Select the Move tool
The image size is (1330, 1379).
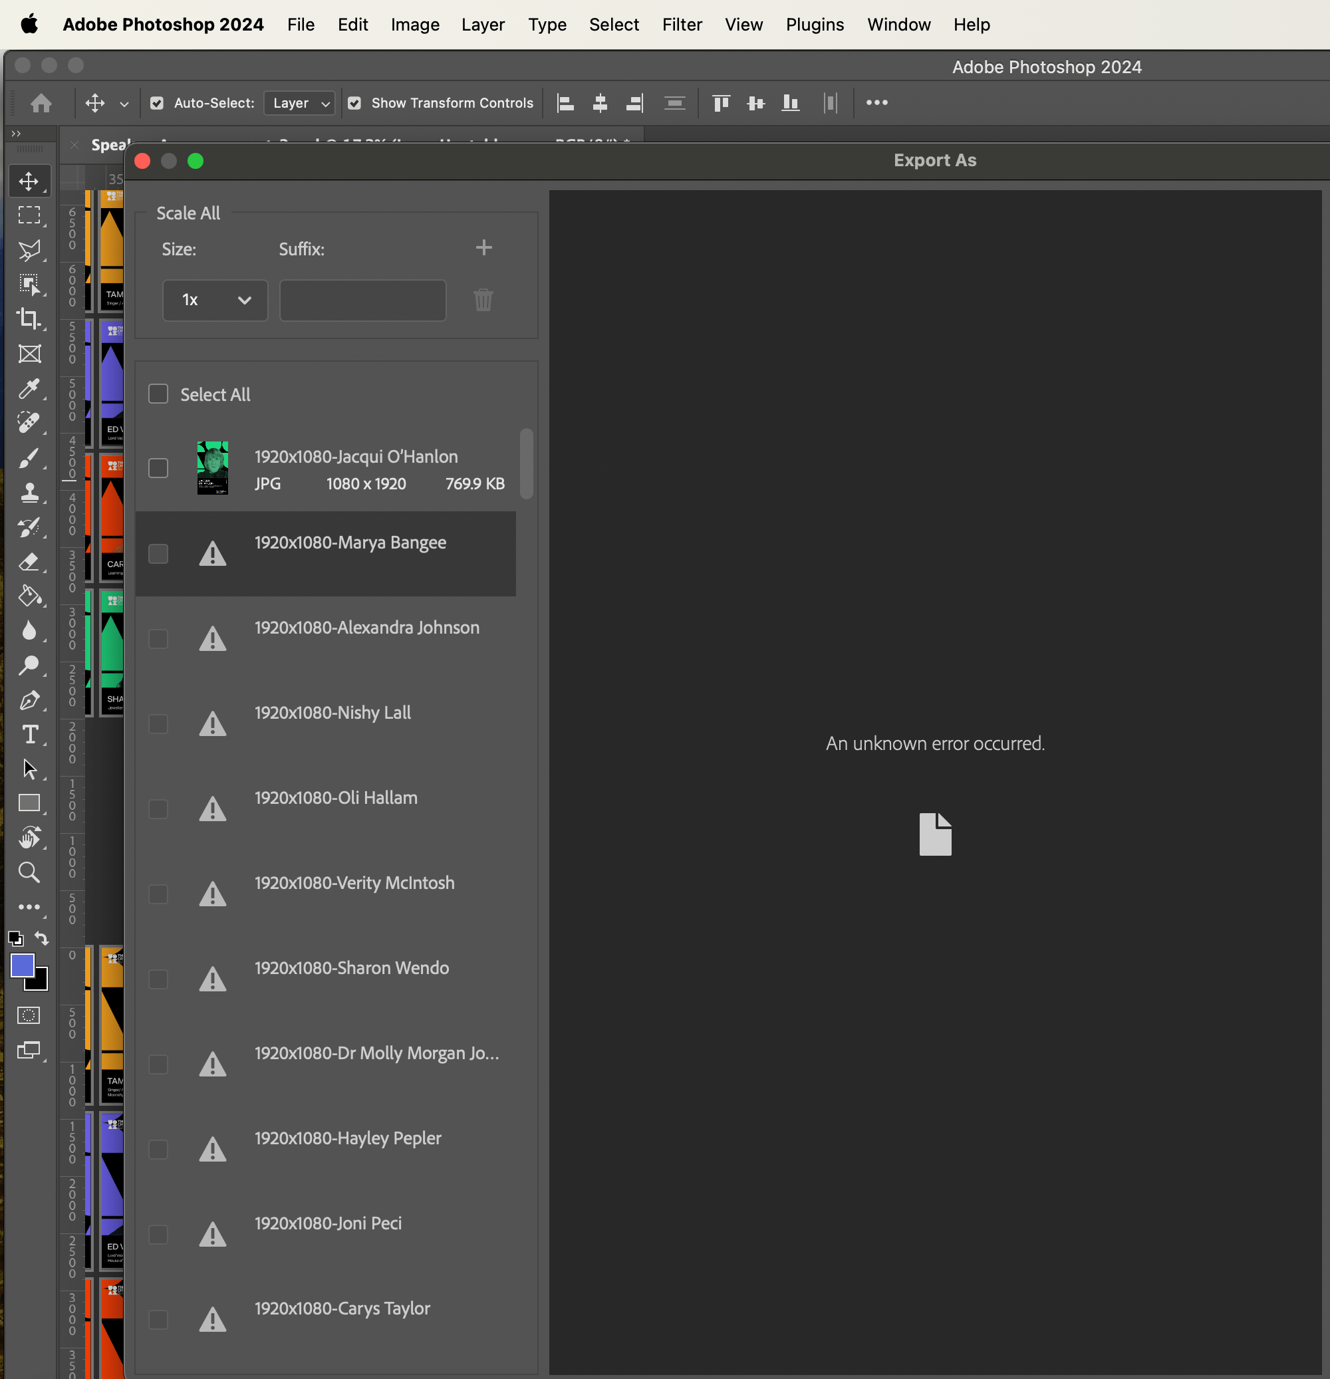point(29,181)
